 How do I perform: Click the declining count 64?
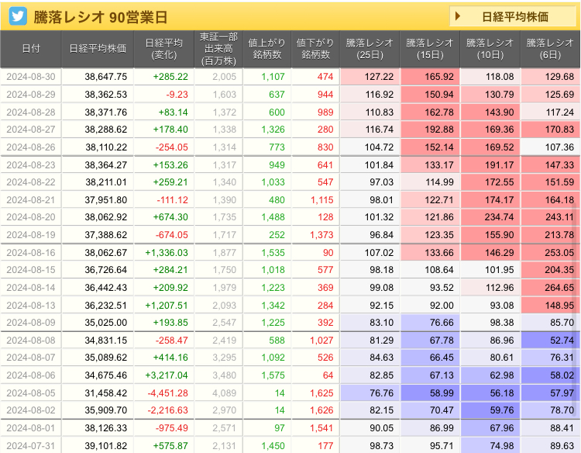328,375
